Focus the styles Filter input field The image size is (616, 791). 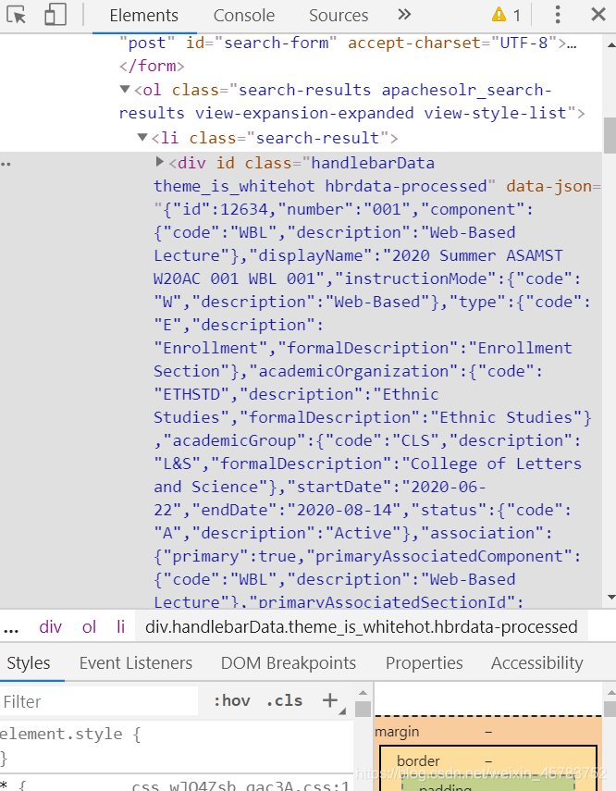pyautogui.click(x=99, y=701)
